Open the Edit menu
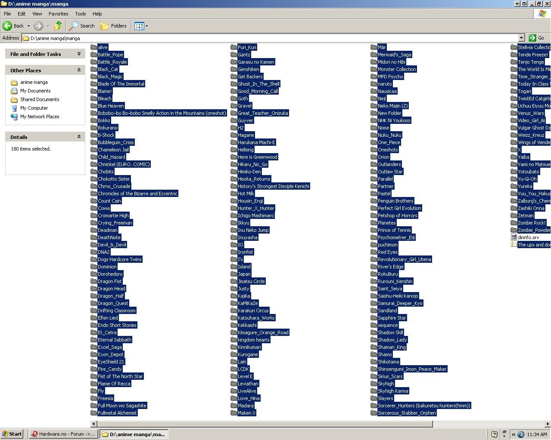 [x=22, y=14]
